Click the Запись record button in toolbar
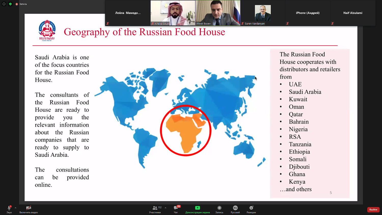This screenshot has width=382, height=215. point(219,209)
